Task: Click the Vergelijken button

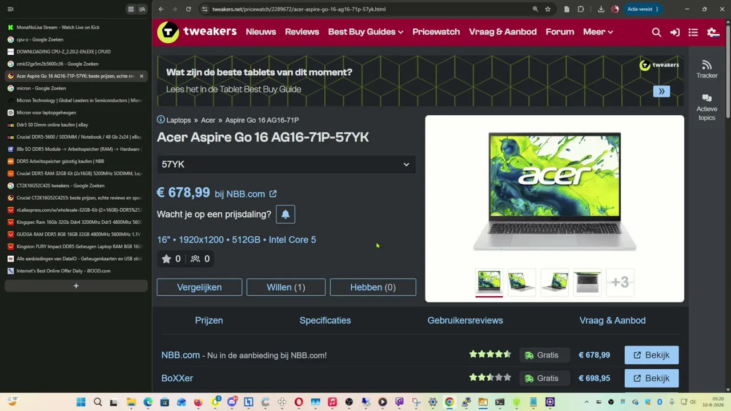Action: 199,287
